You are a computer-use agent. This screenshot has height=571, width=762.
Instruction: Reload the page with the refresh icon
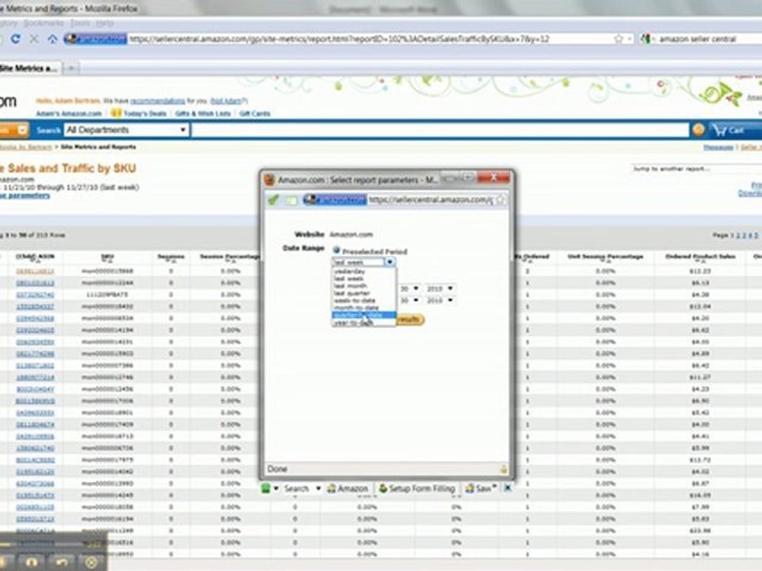click(16, 39)
